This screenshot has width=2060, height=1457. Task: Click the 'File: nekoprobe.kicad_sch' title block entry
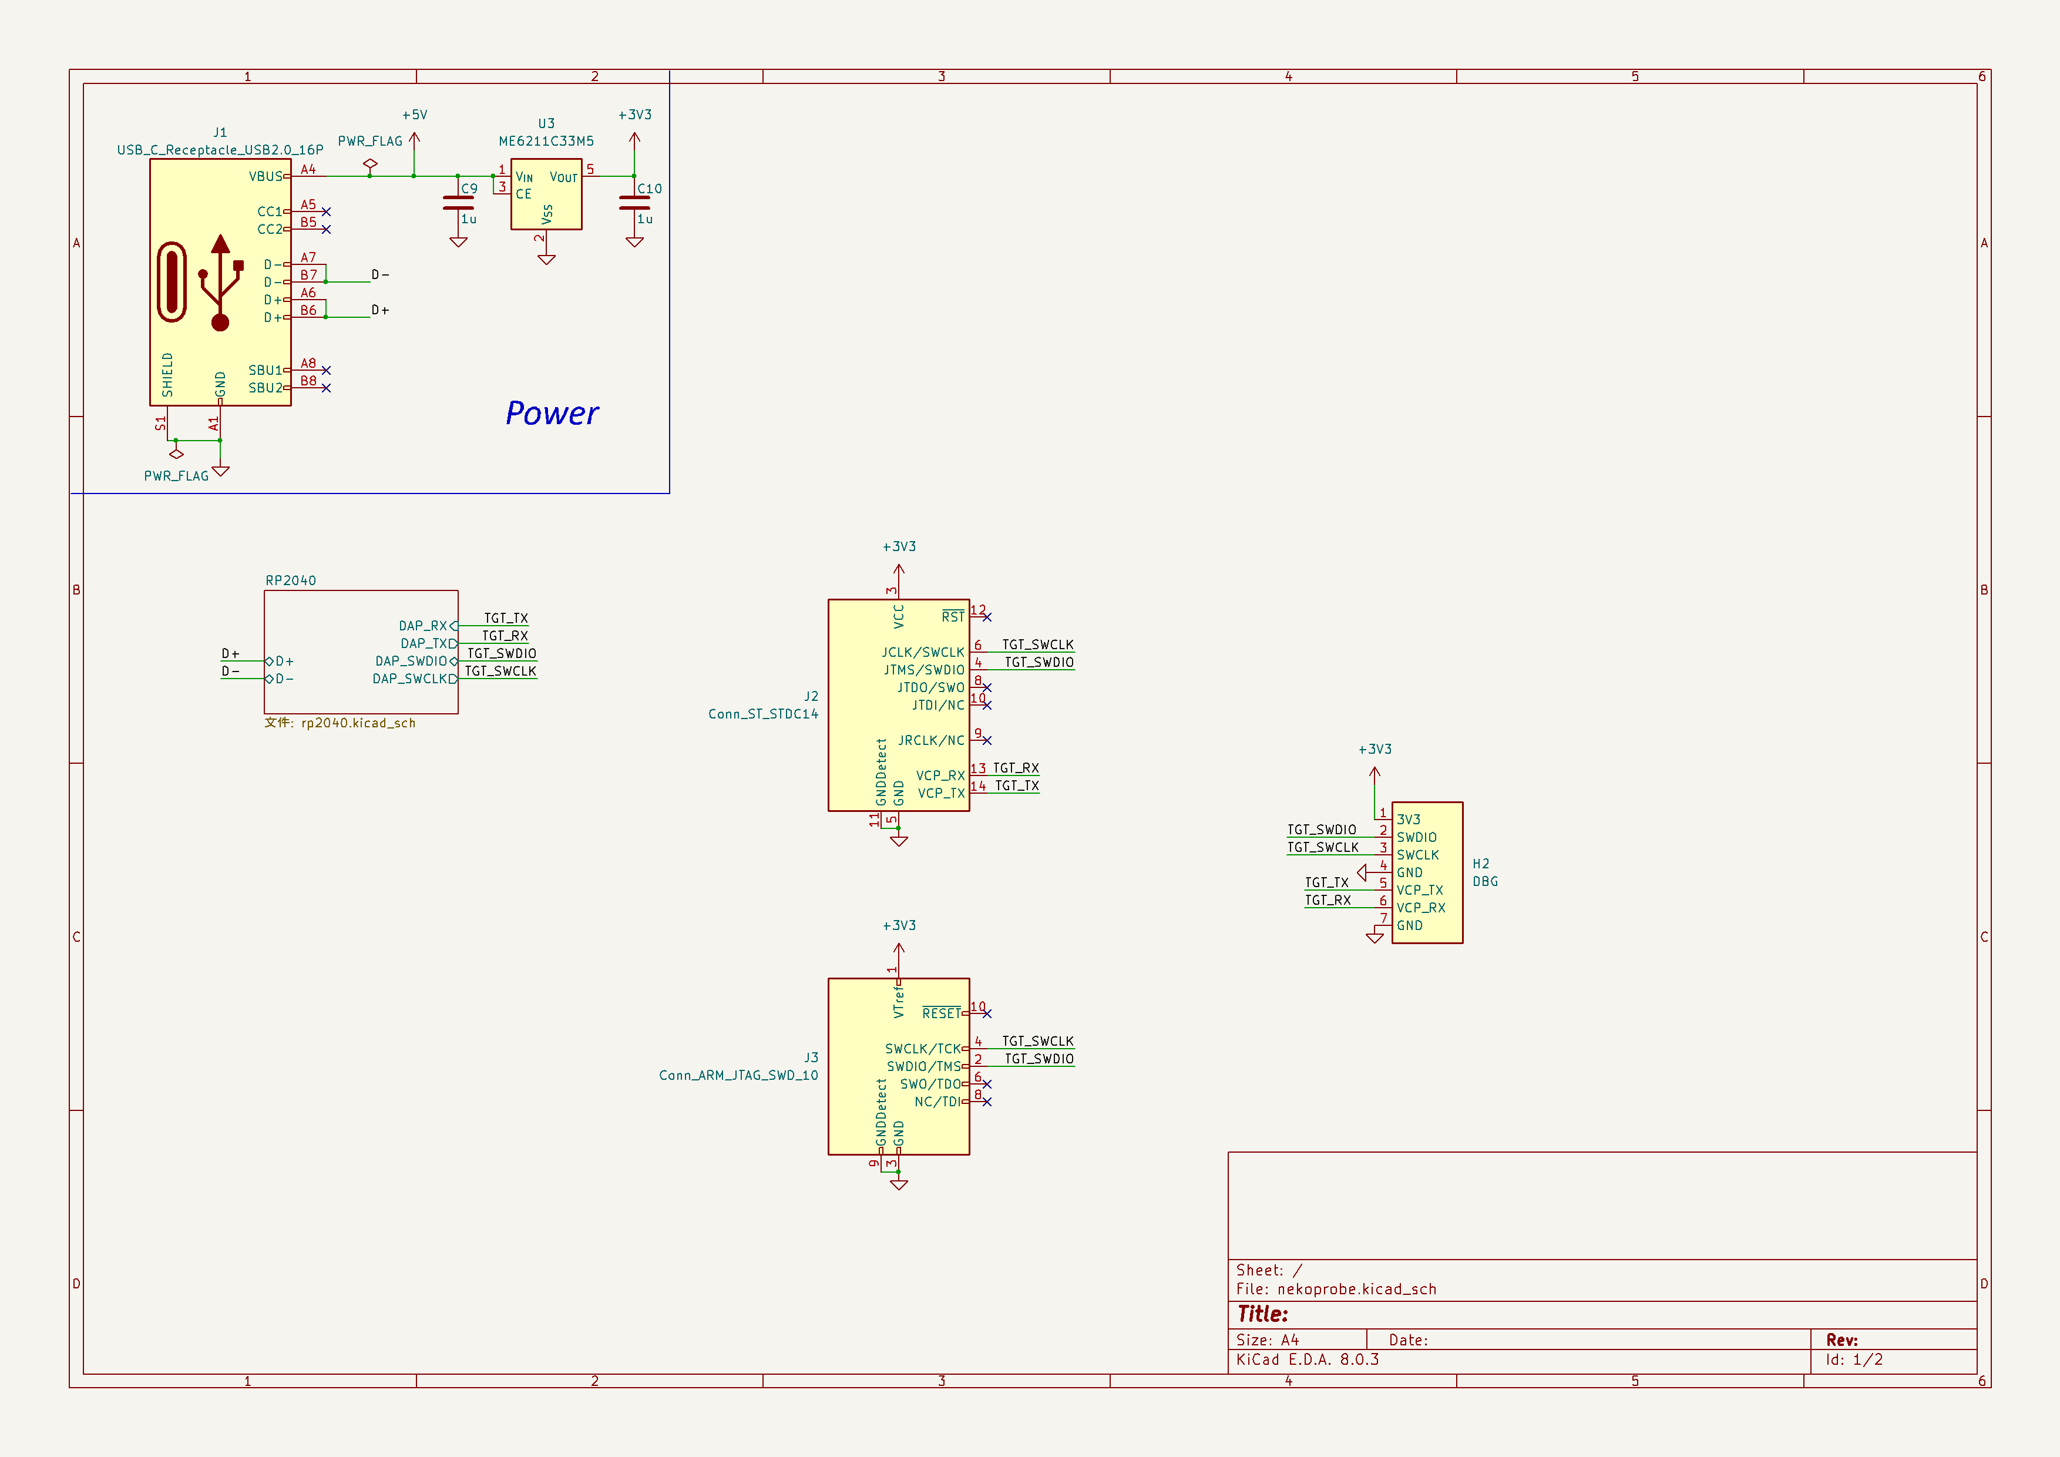tap(1337, 1289)
